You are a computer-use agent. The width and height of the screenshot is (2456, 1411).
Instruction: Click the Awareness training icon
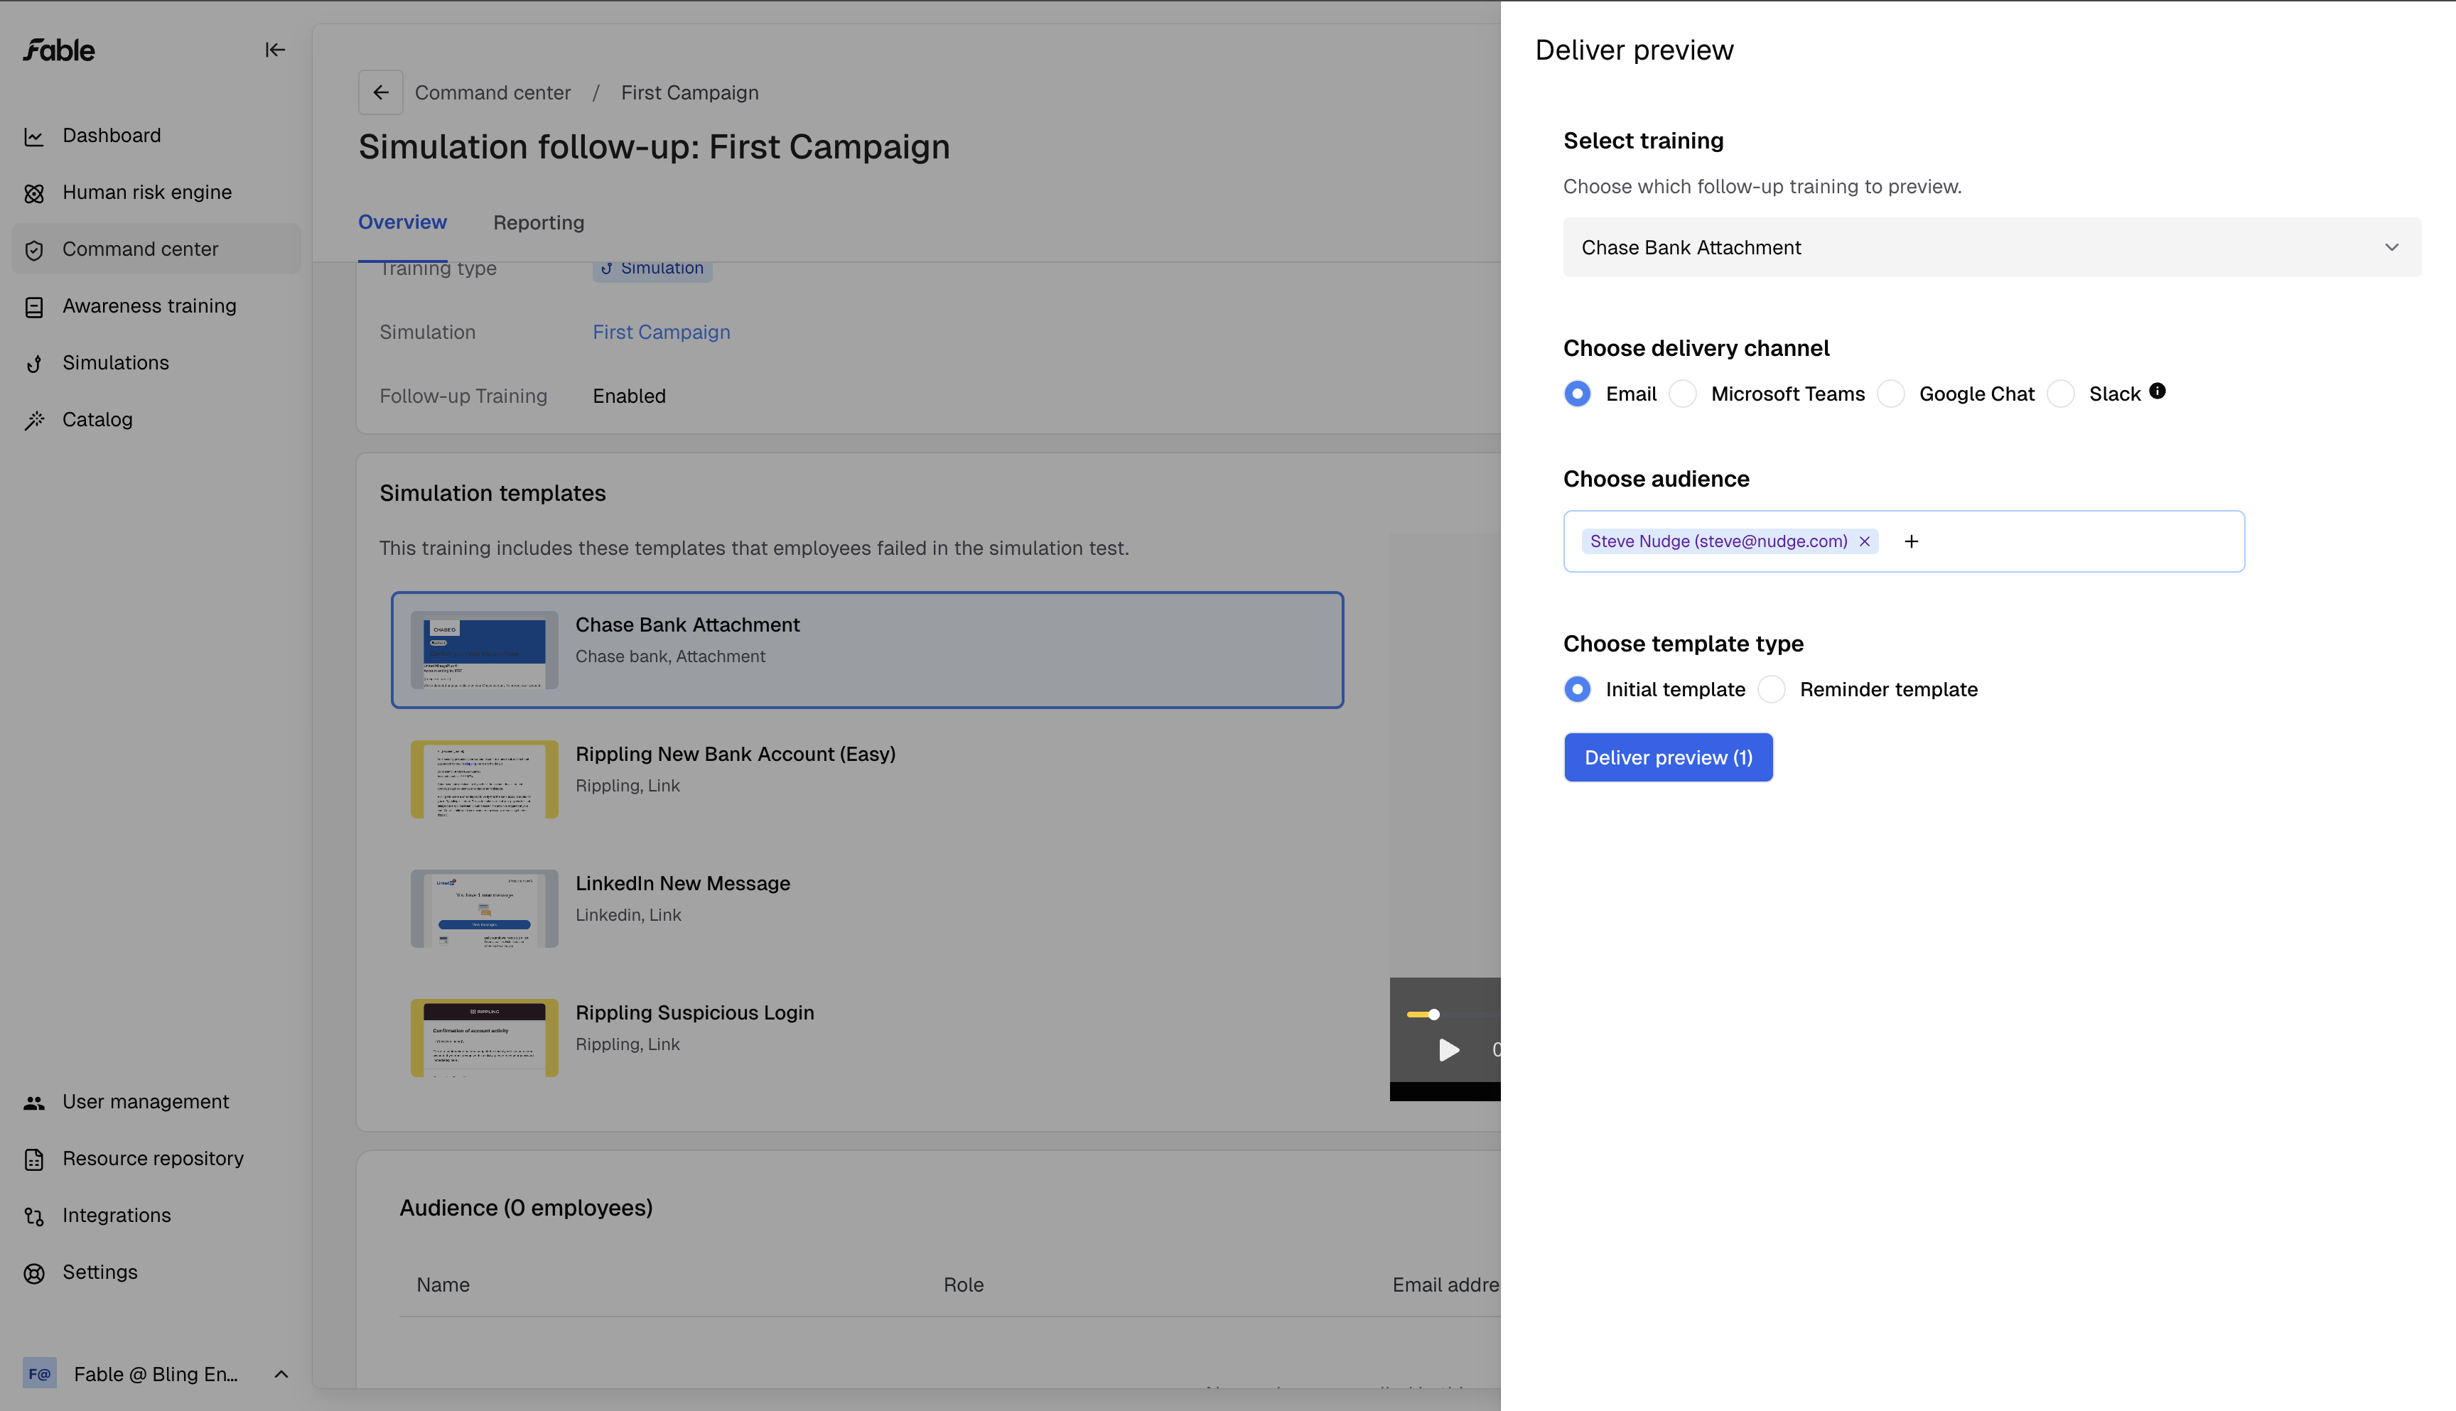[x=34, y=307]
